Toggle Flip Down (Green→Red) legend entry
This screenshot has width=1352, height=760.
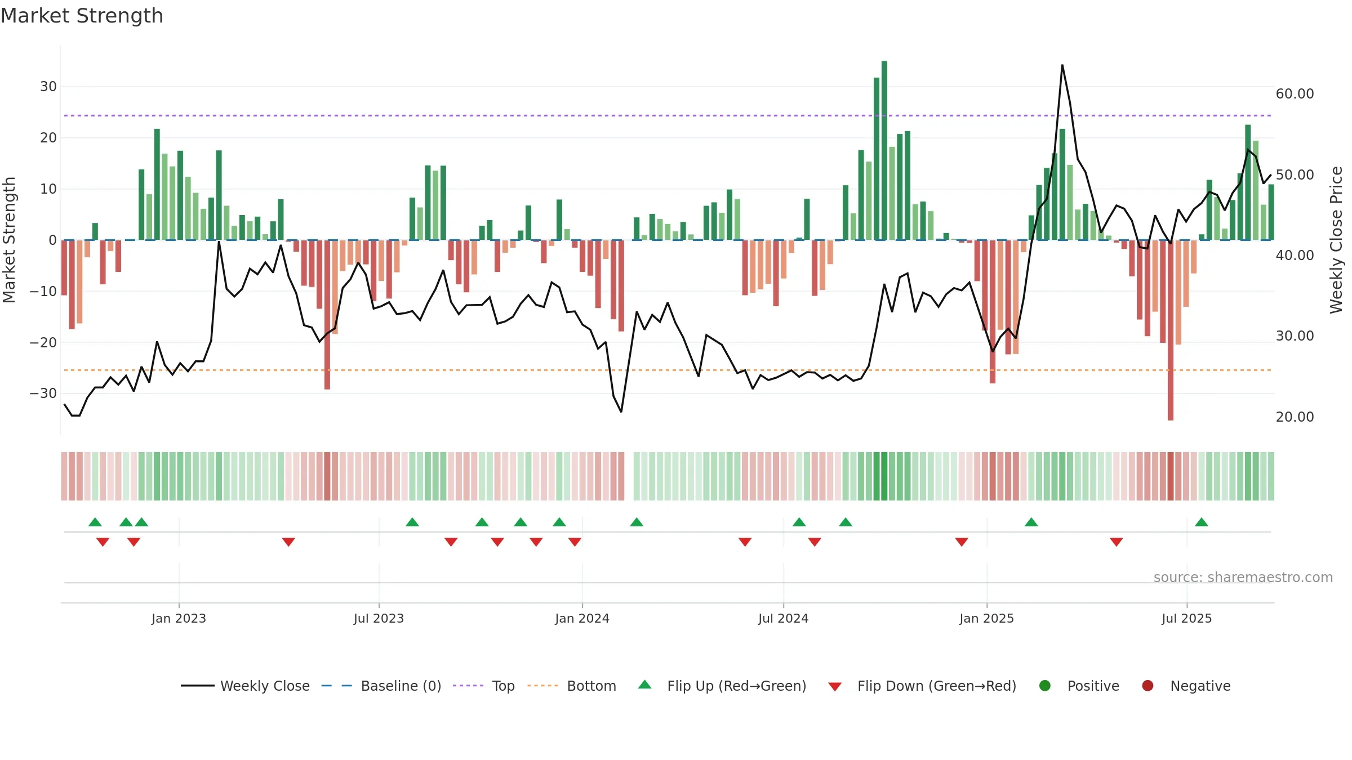tap(922, 686)
